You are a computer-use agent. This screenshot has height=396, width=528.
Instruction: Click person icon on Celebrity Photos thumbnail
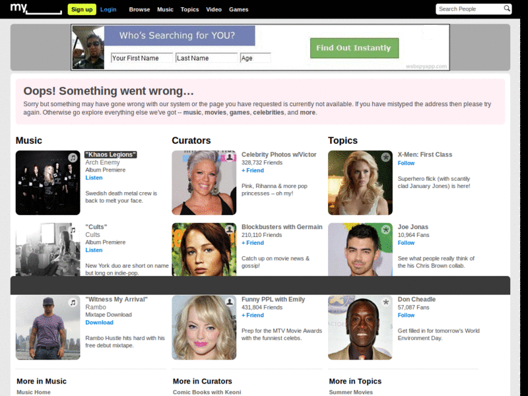point(229,157)
